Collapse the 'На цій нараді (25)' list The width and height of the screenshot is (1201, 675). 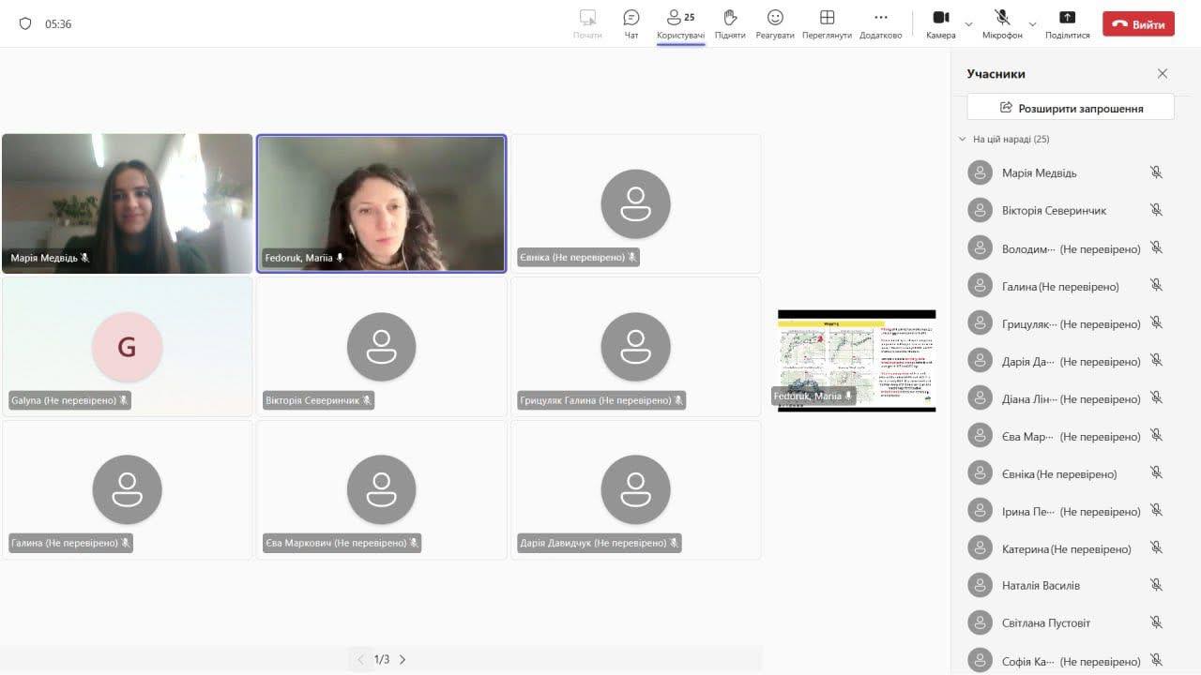click(962, 139)
